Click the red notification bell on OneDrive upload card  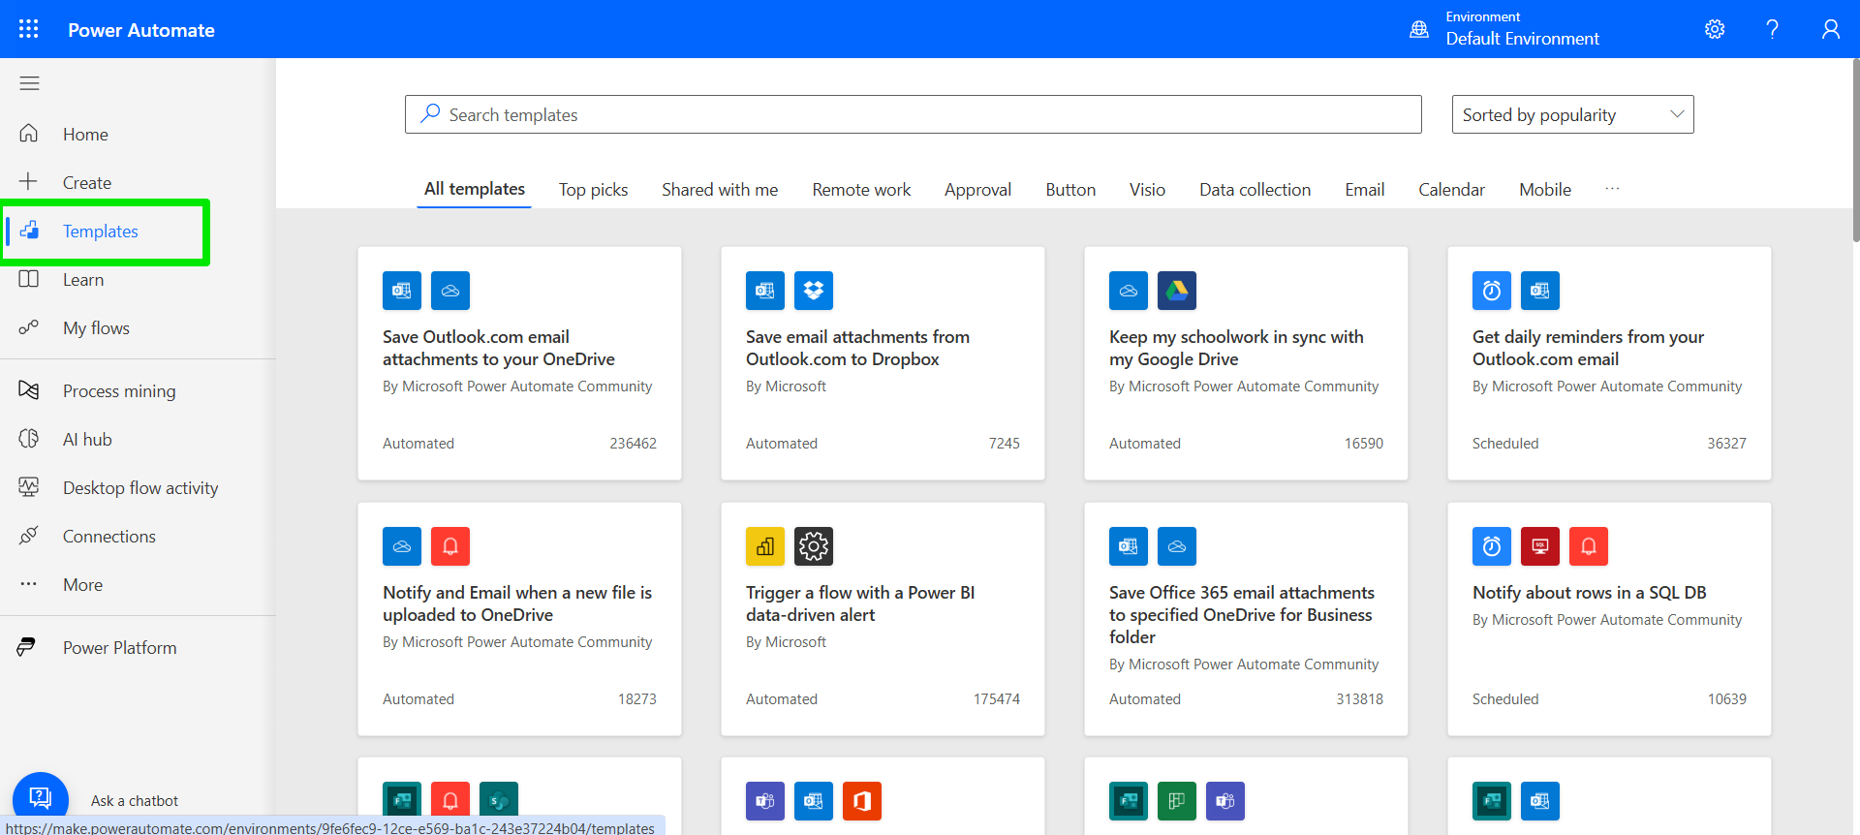pyautogui.click(x=450, y=546)
